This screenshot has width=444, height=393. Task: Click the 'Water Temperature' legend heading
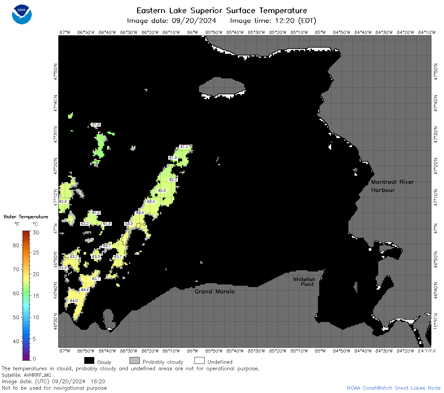[x=26, y=217]
